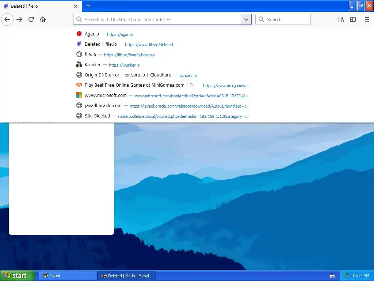
Task: Click the keyboard icon in taskbar
Action: [332, 276]
